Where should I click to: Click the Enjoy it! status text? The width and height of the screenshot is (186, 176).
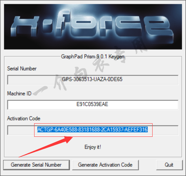click(x=93, y=147)
